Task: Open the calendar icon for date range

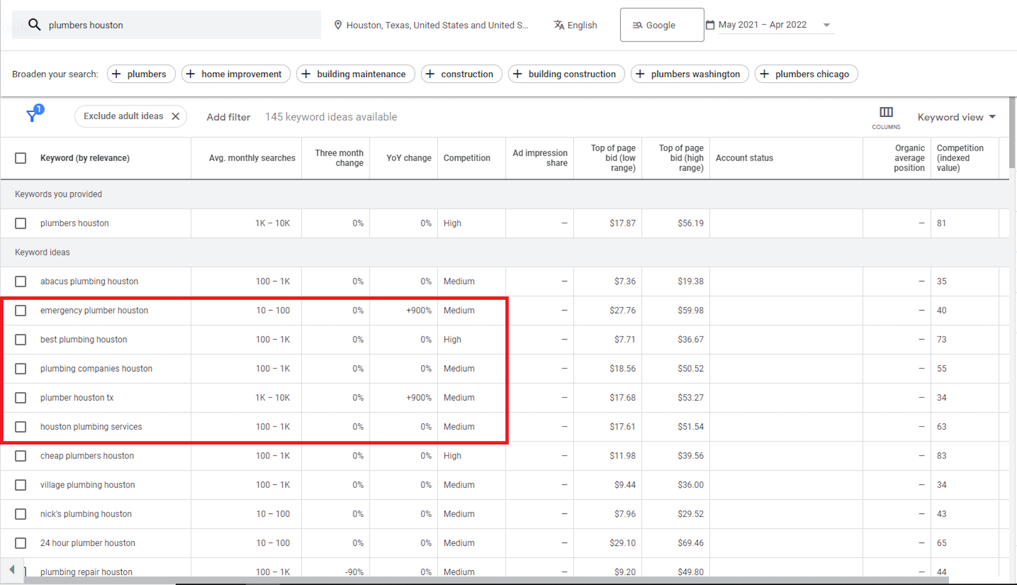Action: click(710, 24)
